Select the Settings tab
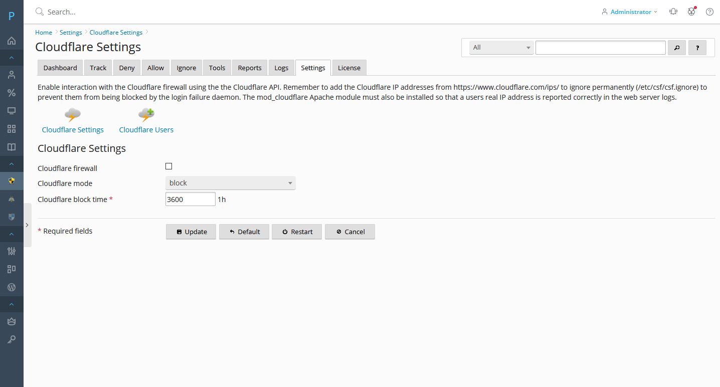This screenshot has height=387, width=720. tap(313, 68)
